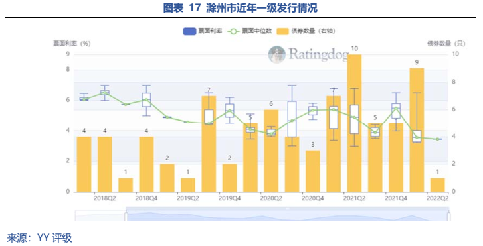Click the 2018Q4 box plot
Viewport: 483px width, 246px height.
point(146,100)
